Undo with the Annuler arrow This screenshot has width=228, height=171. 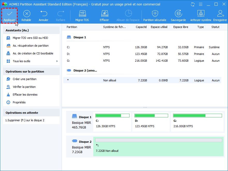coord(44,16)
